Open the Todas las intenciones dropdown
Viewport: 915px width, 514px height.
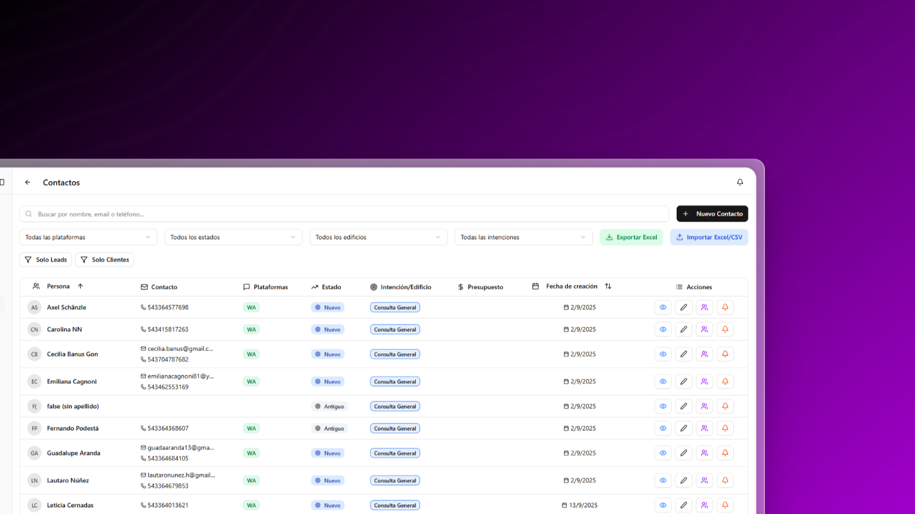point(523,237)
